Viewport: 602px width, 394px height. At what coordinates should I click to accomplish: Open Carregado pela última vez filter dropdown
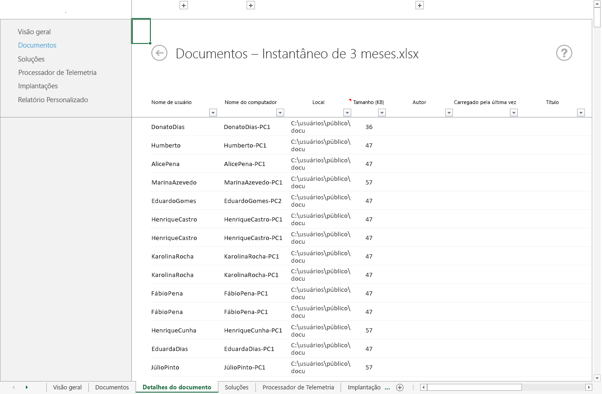(x=514, y=112)
